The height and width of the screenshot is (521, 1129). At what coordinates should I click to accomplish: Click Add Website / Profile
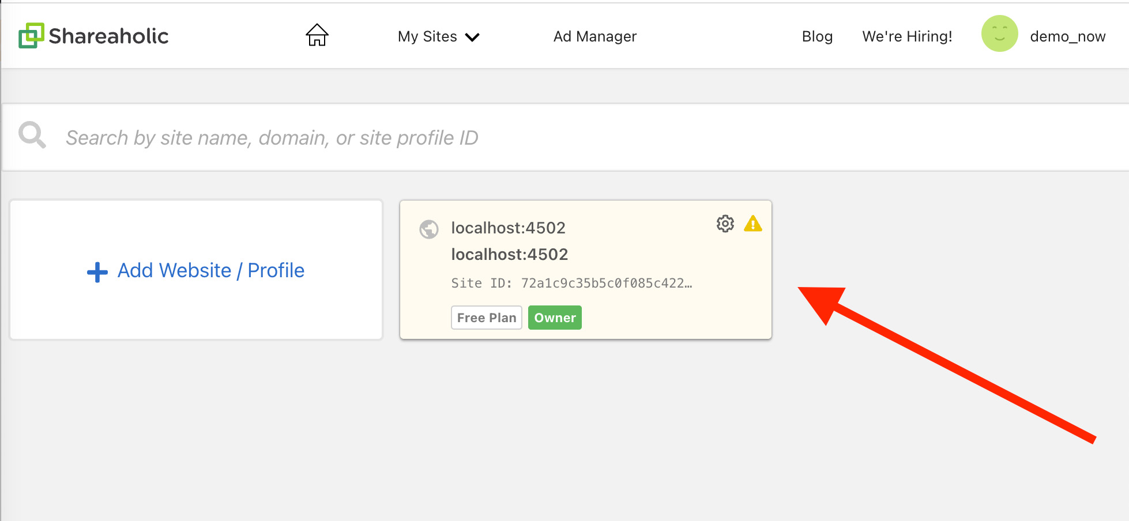pyautogui.click(x=196, y=270)
